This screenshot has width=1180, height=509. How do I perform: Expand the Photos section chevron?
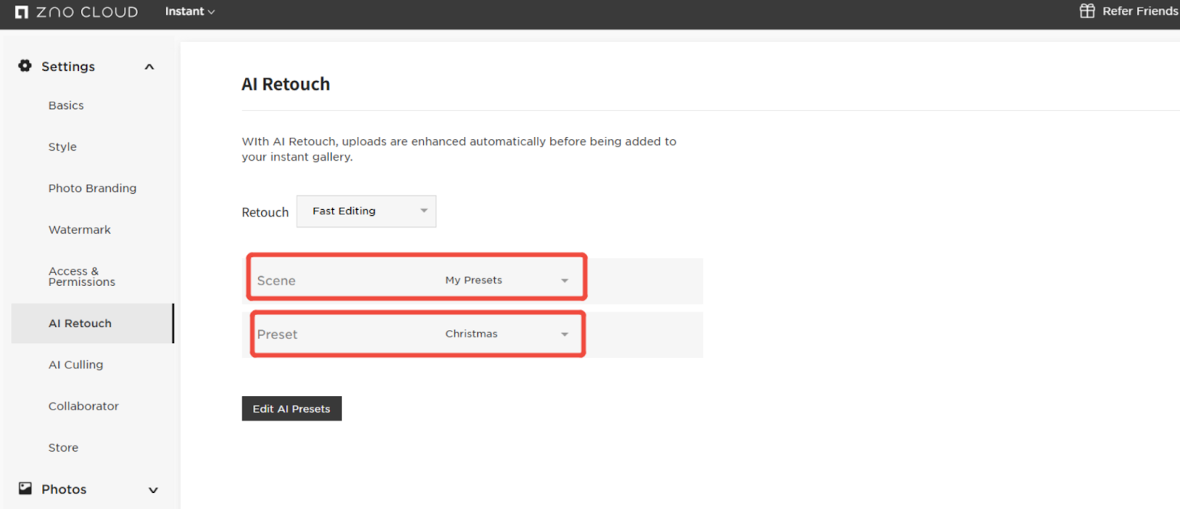click(153, 490)
